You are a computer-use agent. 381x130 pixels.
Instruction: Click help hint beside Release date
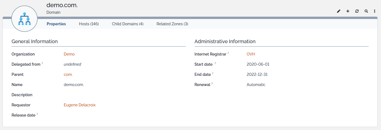pos(37,114)
